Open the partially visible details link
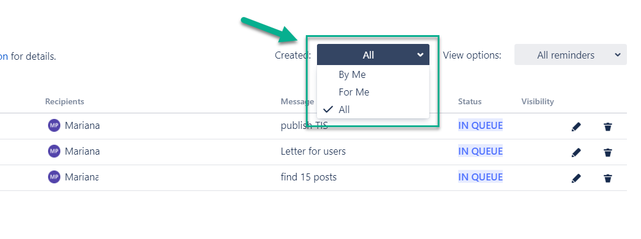 click(x=4, y=56)
